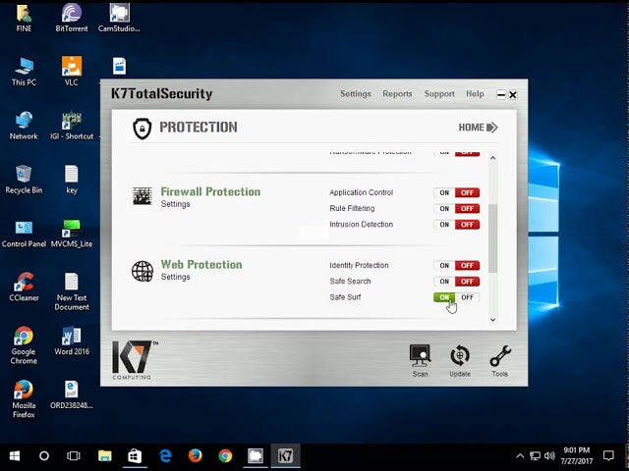Open the volume control in system tray
The image size is (629, 471).
549,455
